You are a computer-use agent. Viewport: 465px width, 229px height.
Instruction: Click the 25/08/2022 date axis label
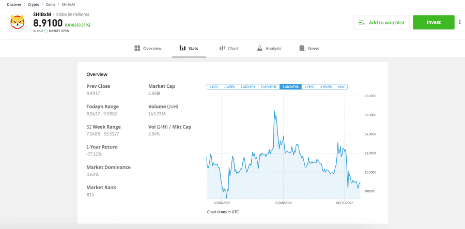tap(283, 203)
